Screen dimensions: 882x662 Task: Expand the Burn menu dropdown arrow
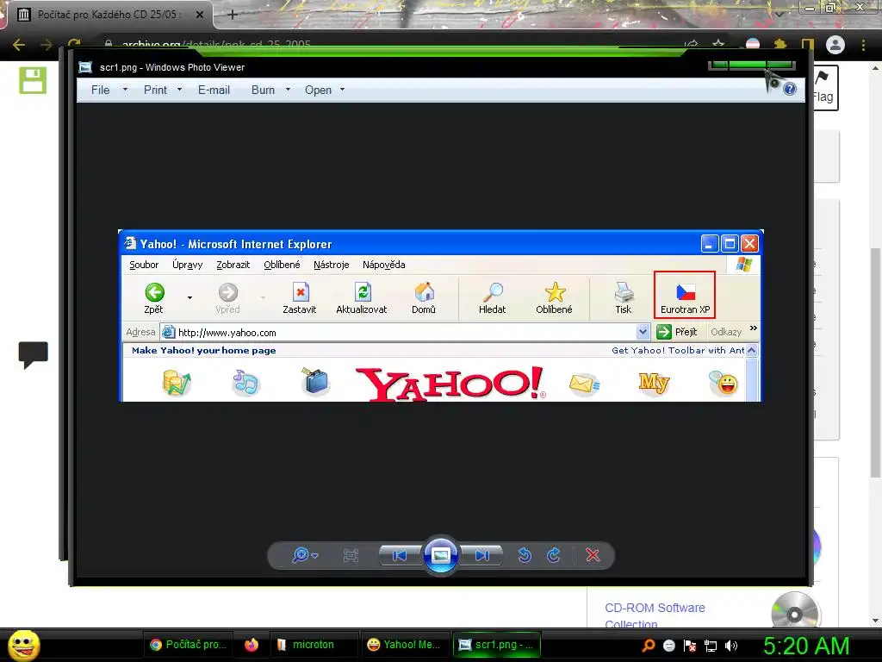tap(288, 90)
